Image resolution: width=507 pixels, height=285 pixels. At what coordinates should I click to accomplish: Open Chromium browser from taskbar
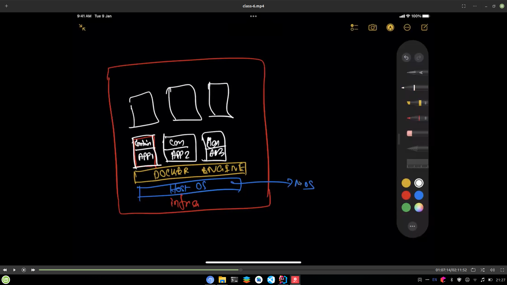[210, 280]
